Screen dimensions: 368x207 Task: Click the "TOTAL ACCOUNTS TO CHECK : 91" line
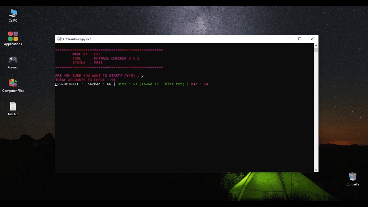click(85, 80)
